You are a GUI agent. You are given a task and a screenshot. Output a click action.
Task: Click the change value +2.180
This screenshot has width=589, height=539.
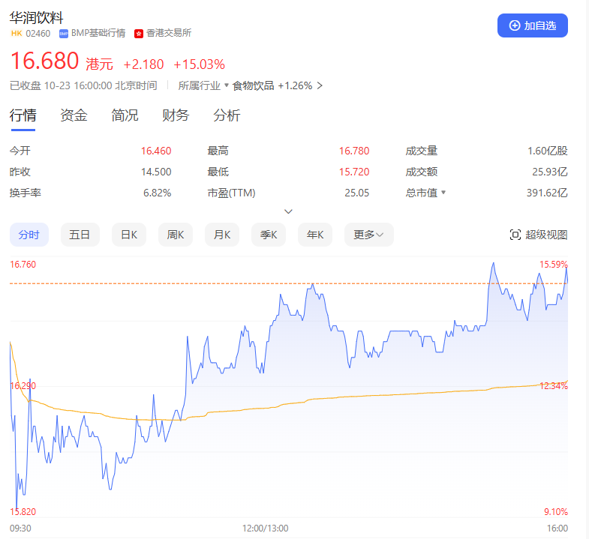(x=143, y=64)
